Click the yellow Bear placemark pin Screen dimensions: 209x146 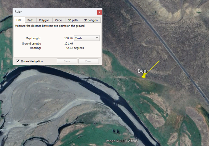pyautogui.click(x=144, y=76)
